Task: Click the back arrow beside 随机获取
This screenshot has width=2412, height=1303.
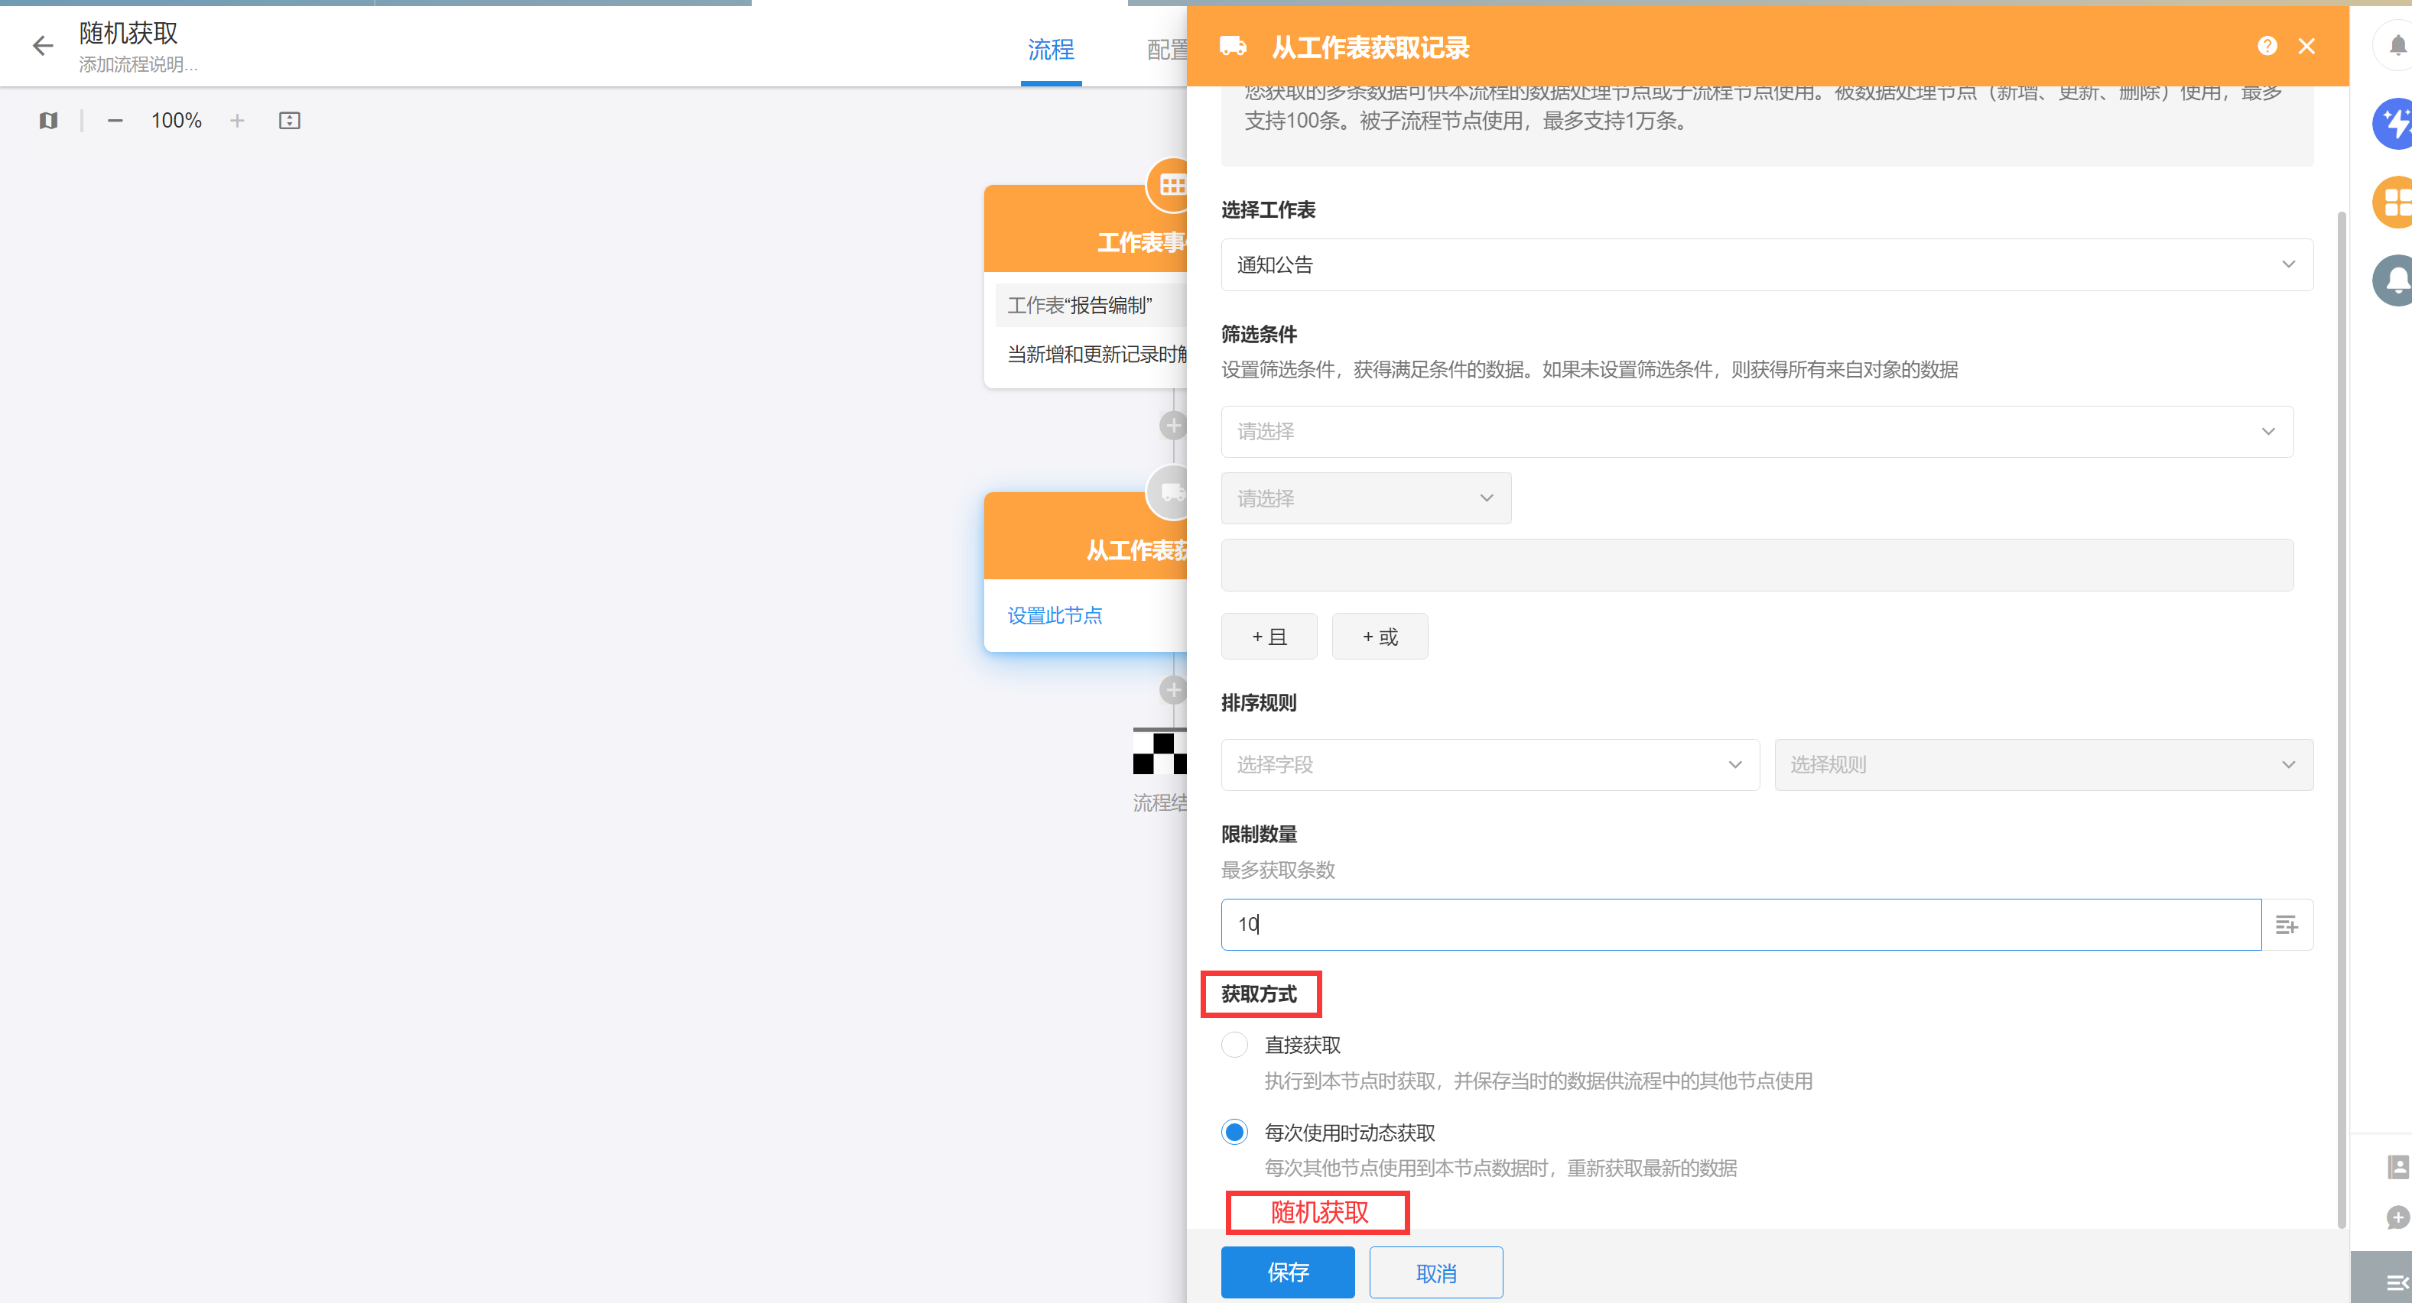Action: (x=43, y=46)
